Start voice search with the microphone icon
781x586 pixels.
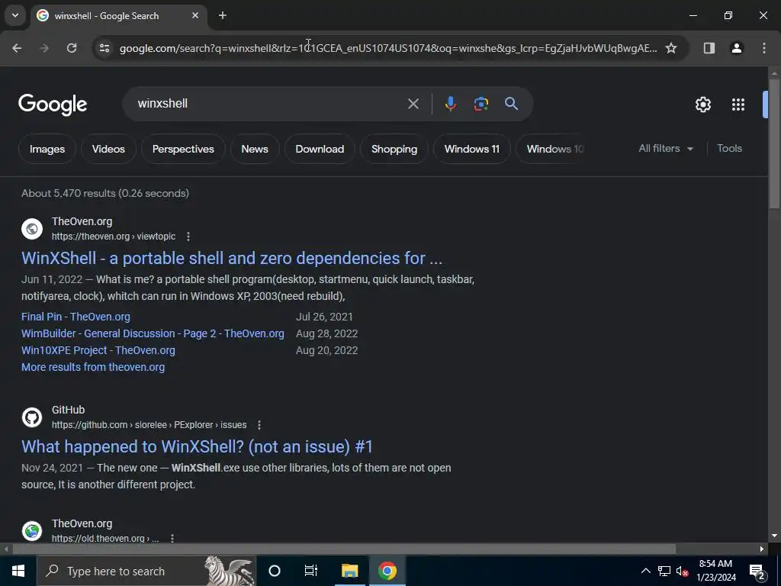(x=450, y=104)
